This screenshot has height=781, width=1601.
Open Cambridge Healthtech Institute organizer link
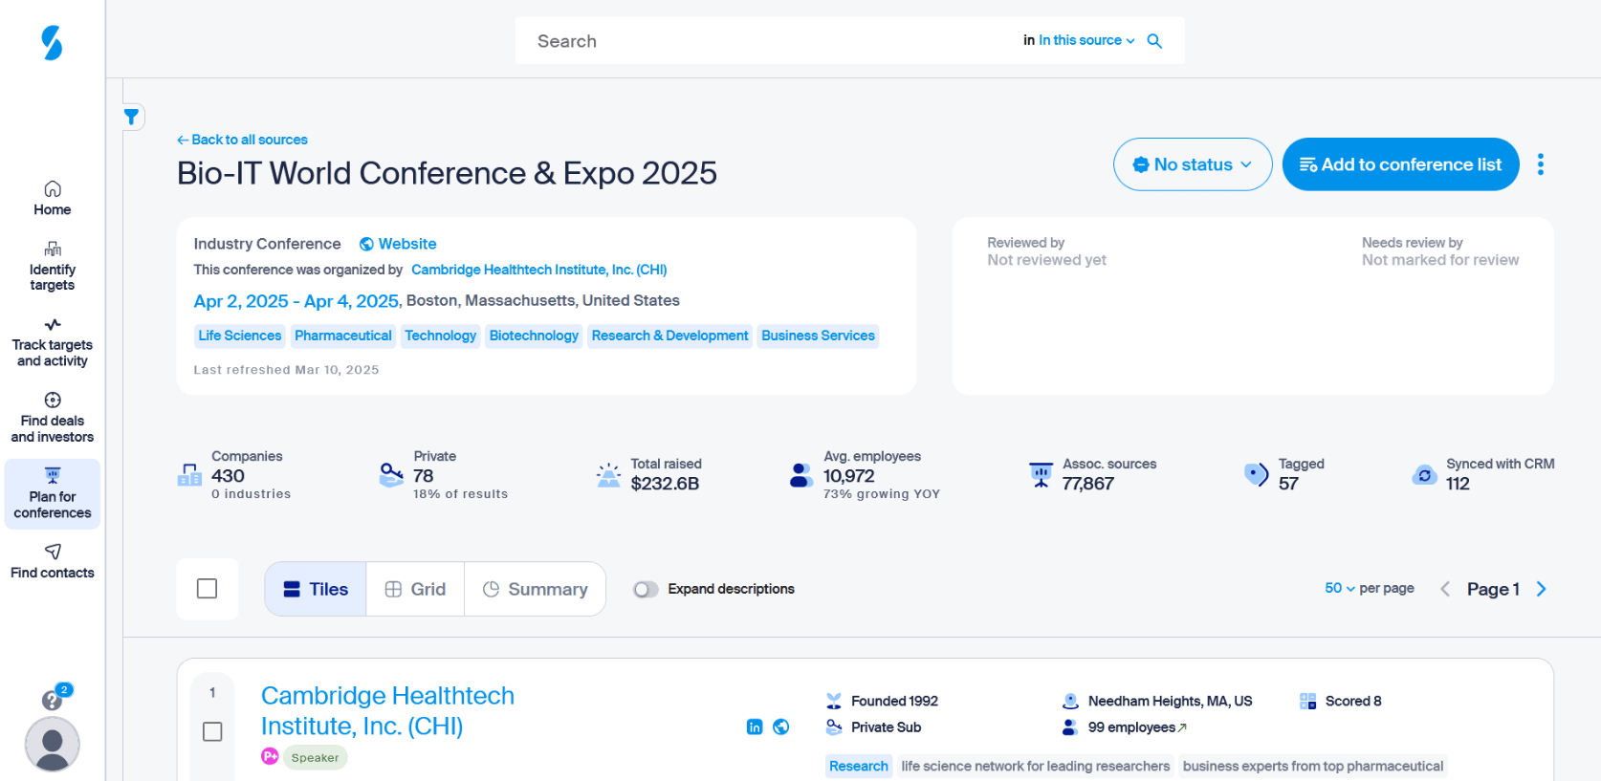click(539, 270)
